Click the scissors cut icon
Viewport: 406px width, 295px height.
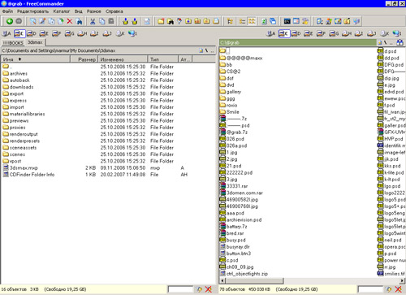93,21
